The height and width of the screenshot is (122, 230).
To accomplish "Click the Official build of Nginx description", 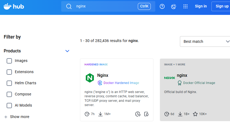I will click(180, 92).
